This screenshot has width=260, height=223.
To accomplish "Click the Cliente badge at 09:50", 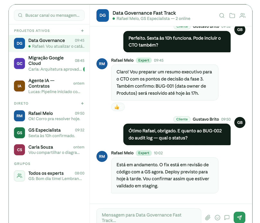I will click(x=182, y=119).
